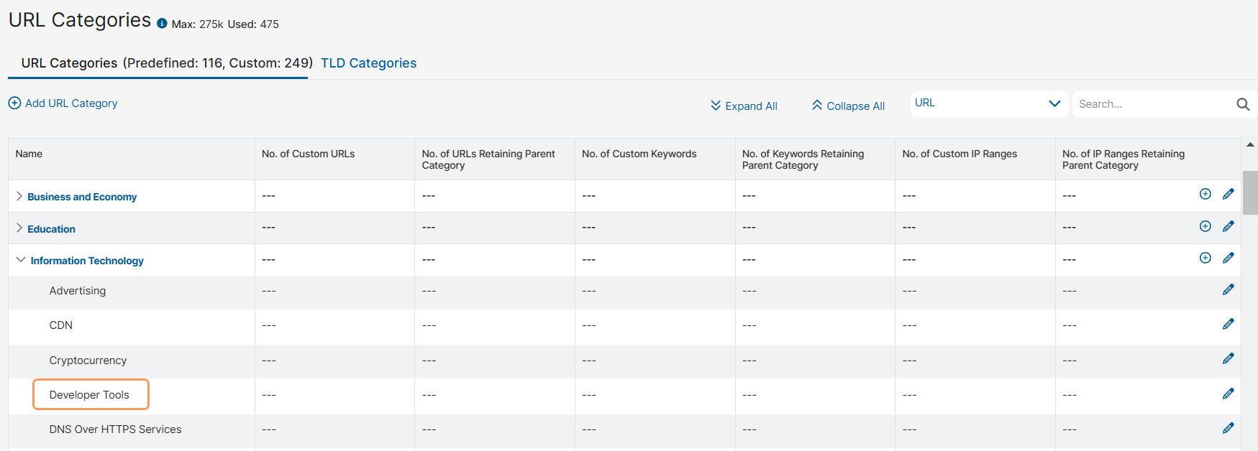Click Add URL Category

(63, 103)
